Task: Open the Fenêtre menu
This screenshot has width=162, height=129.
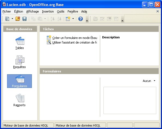Action: tap(73, 11)
